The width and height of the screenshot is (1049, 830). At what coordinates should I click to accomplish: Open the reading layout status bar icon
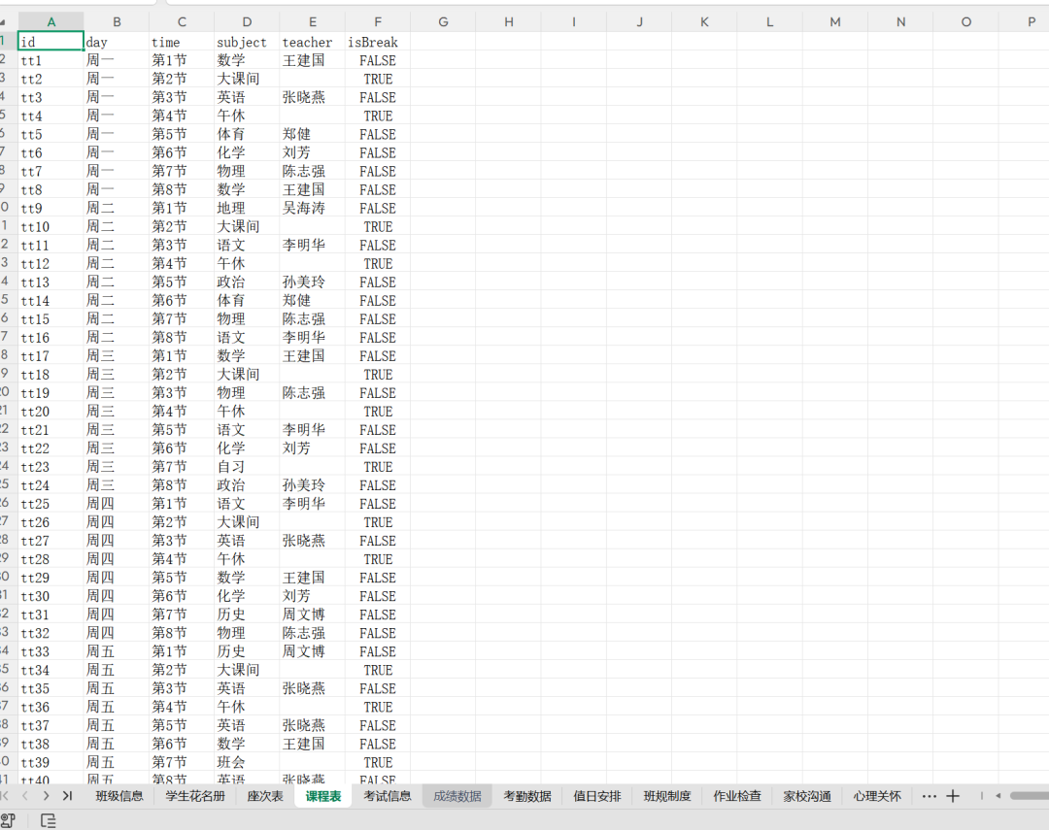49,820
